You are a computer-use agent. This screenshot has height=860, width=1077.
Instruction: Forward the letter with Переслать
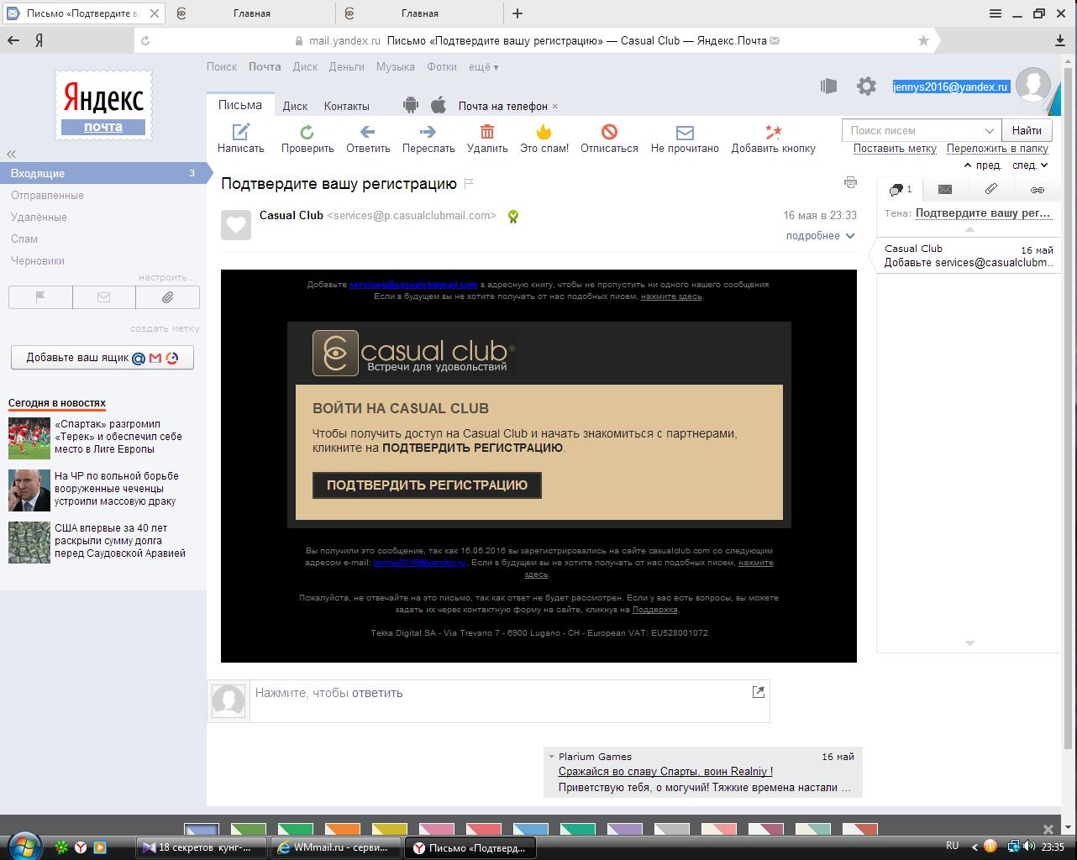click(x=428, y=131)
